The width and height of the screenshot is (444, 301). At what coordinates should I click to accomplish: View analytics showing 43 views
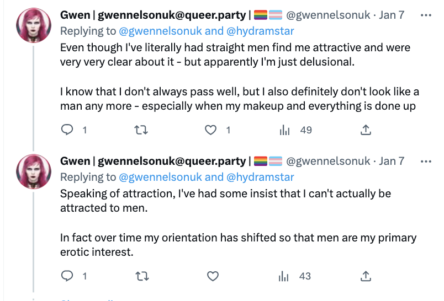click(285, 276)
